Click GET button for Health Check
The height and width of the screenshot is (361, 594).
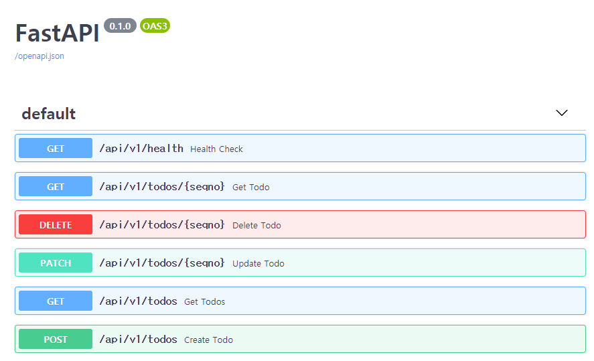pyautogui.click(x=56, y=148)
